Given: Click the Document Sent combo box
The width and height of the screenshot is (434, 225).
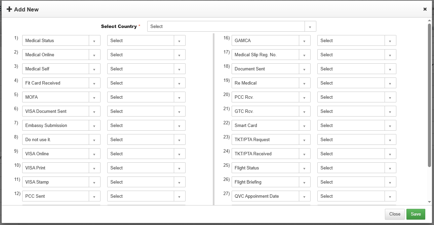Looking at the screenshot, I should [271, 69].
